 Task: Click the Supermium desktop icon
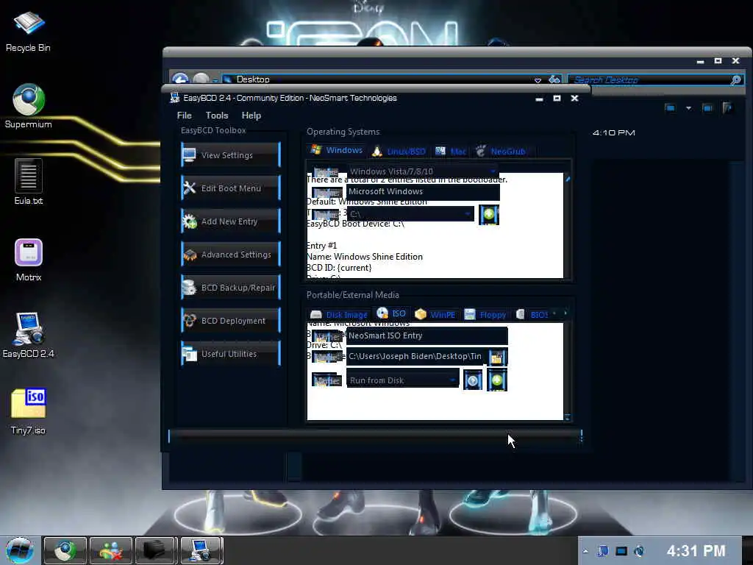tap(29, 106)
